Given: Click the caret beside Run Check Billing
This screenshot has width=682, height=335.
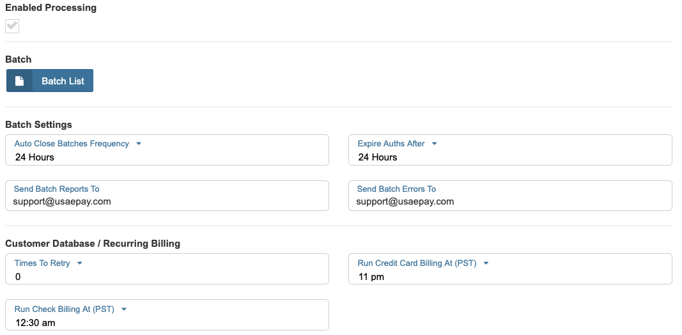Looking at the screenshot, I should coord(124,309).
